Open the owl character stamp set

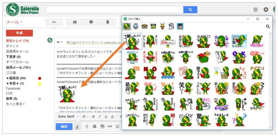pos(144,27)
